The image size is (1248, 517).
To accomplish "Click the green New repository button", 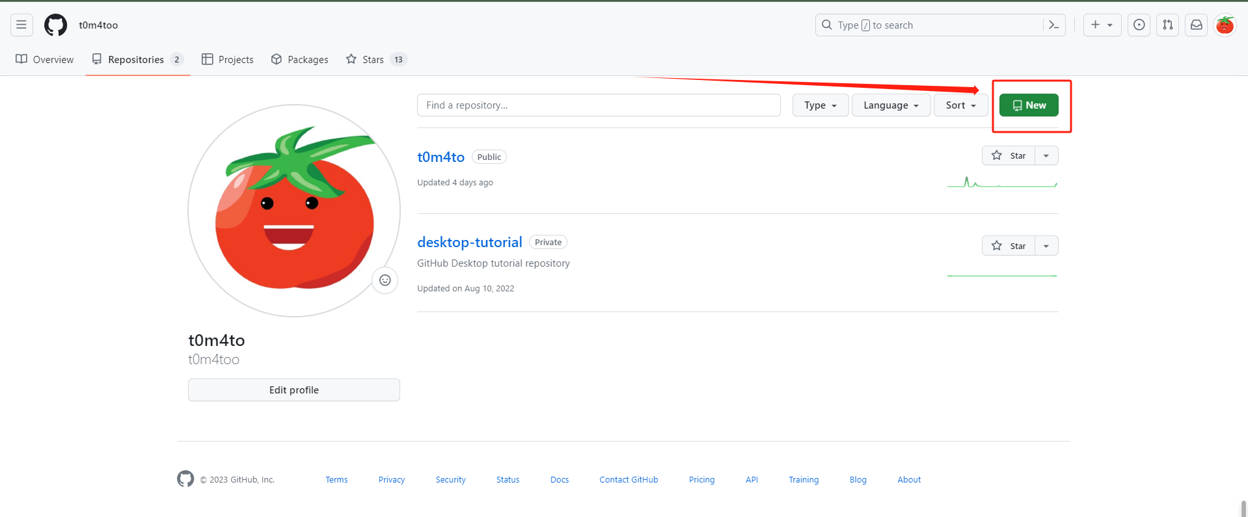I will coord(1029,105).
